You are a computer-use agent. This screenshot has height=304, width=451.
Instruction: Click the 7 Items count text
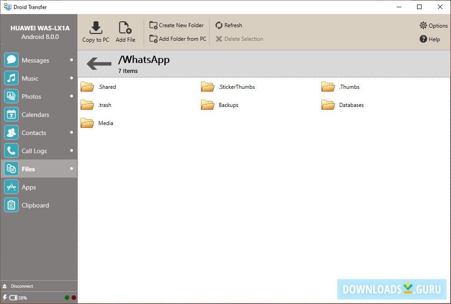pyautogui.click(x=128, y=71)
